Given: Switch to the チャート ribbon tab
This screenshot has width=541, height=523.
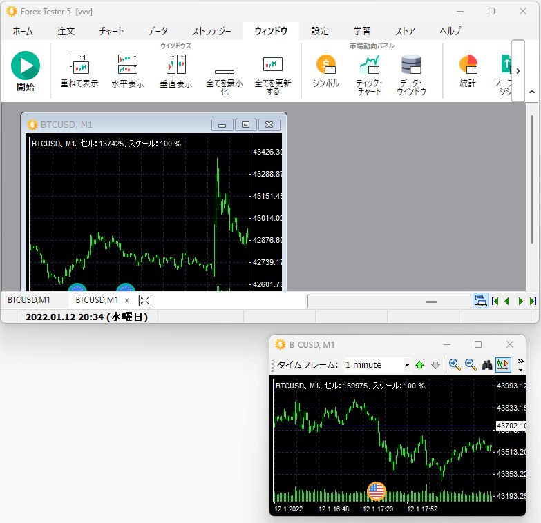Looking at the screenshot, I should pyautogui.click(x=111, y=31).
